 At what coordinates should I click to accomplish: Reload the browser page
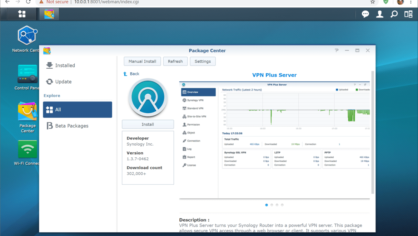(x=28, y=2)
